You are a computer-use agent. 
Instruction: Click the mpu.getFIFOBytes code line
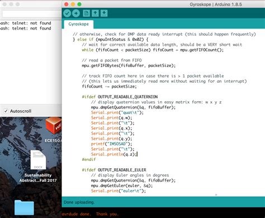[129, 65]
